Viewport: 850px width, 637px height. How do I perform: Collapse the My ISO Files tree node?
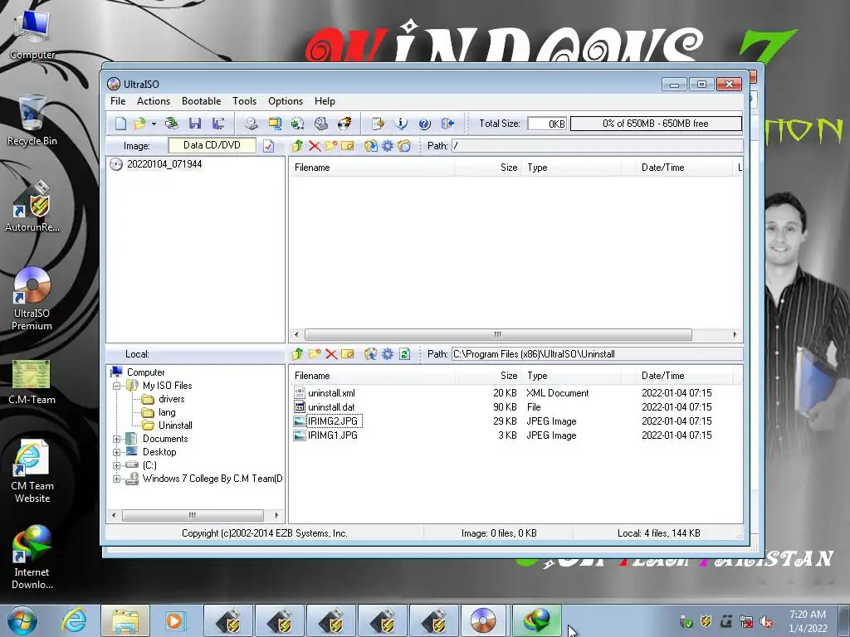[x=116, y=387]
